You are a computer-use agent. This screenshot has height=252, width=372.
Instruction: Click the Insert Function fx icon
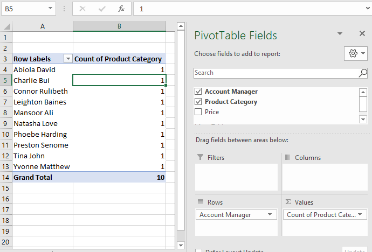(x=121, y=9)
